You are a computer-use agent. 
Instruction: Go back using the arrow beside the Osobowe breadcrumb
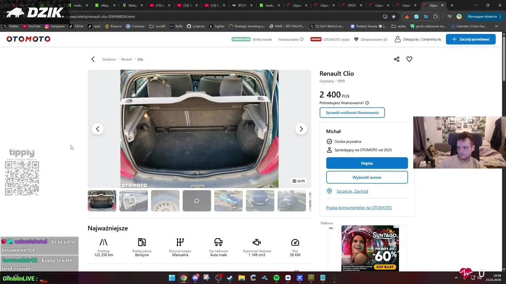(x=93, y=59)
